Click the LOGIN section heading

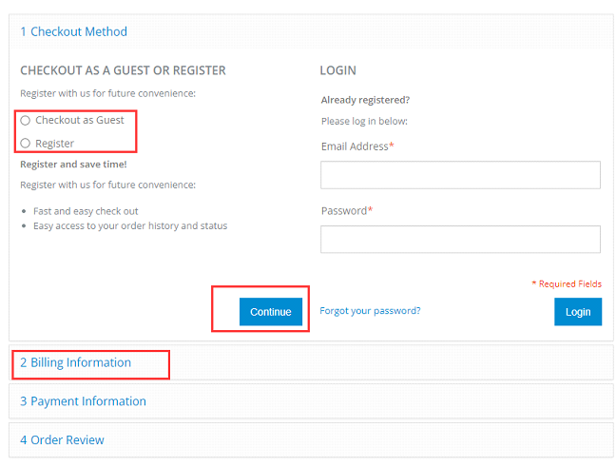(x=337, y=70)
